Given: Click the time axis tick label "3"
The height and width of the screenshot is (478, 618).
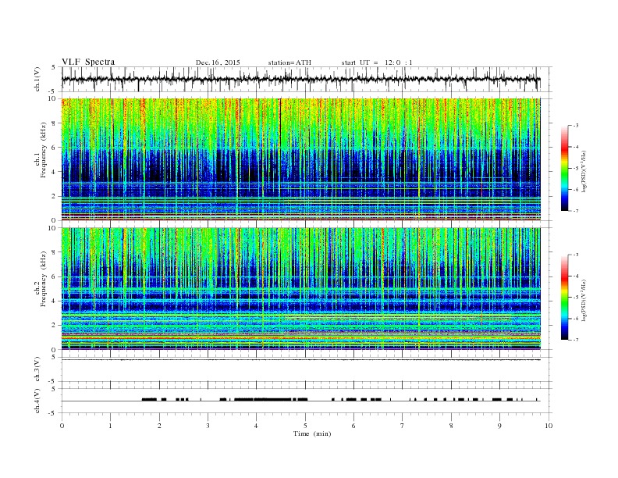Looking at the screenshot, I should click(x=208, y=426).
